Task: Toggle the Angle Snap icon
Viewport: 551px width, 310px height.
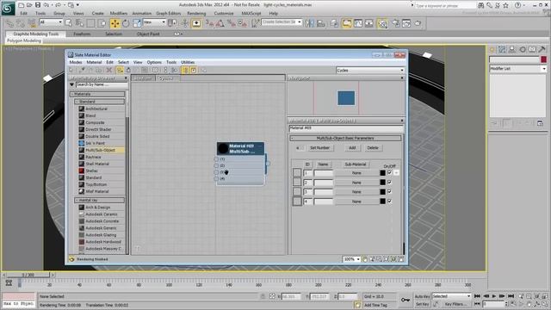Action: (220, 23)
